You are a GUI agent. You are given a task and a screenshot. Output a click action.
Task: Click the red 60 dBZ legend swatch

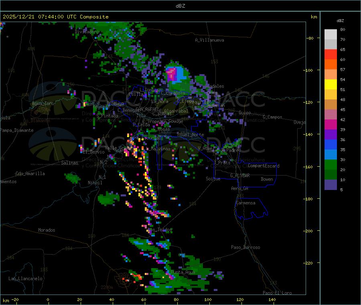(331, 54)
